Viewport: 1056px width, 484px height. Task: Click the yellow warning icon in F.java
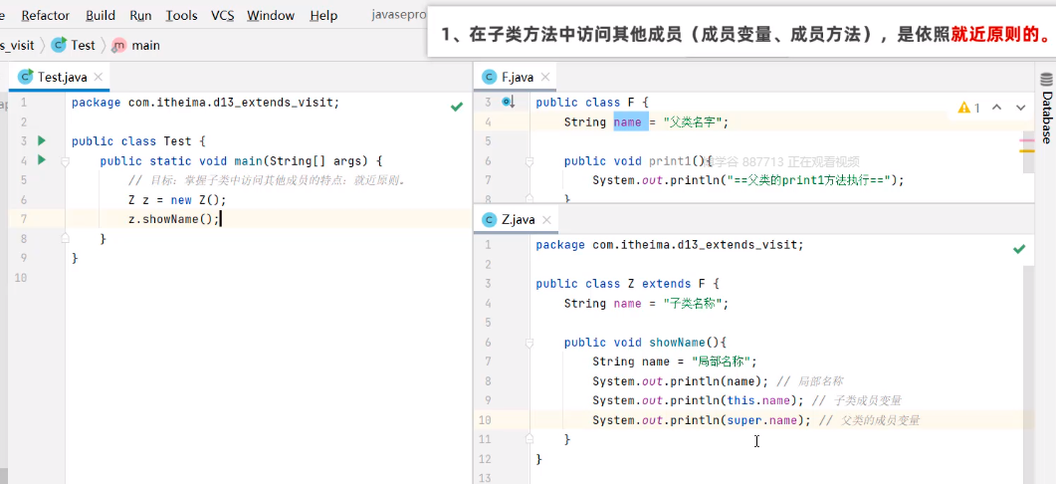coord(963,108)
